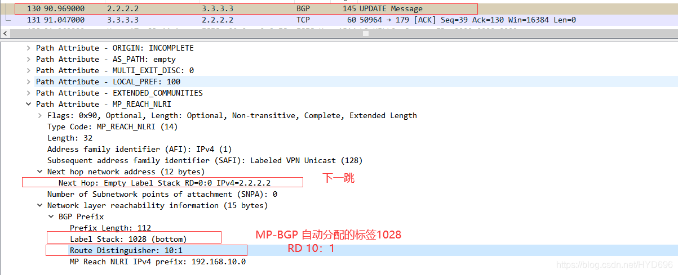Select MP Reach NLRI IPv4 prefix line
This screenshot has height=275, width=678.
pyautogui.click(x=158, y=262)
